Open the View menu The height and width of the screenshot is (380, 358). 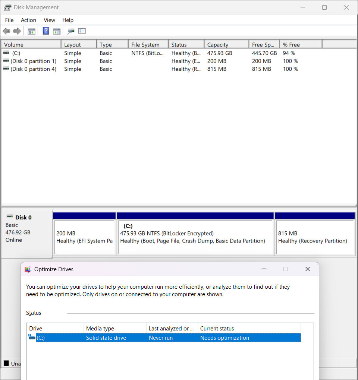pyautogui.click(x=49, y=20)
